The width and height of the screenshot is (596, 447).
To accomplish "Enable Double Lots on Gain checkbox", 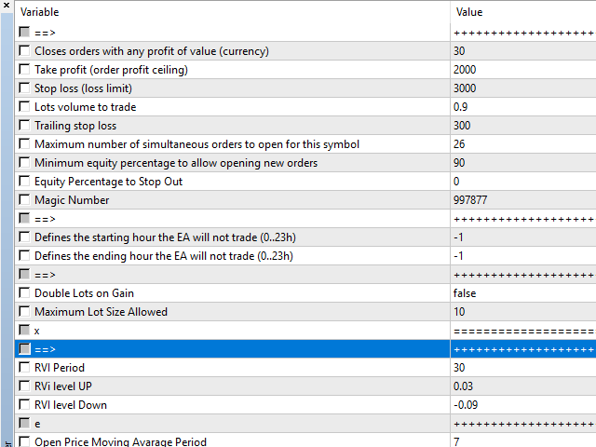I will click(24, 293).
